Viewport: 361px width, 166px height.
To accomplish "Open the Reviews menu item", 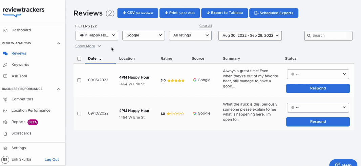I will pos(19,53).
